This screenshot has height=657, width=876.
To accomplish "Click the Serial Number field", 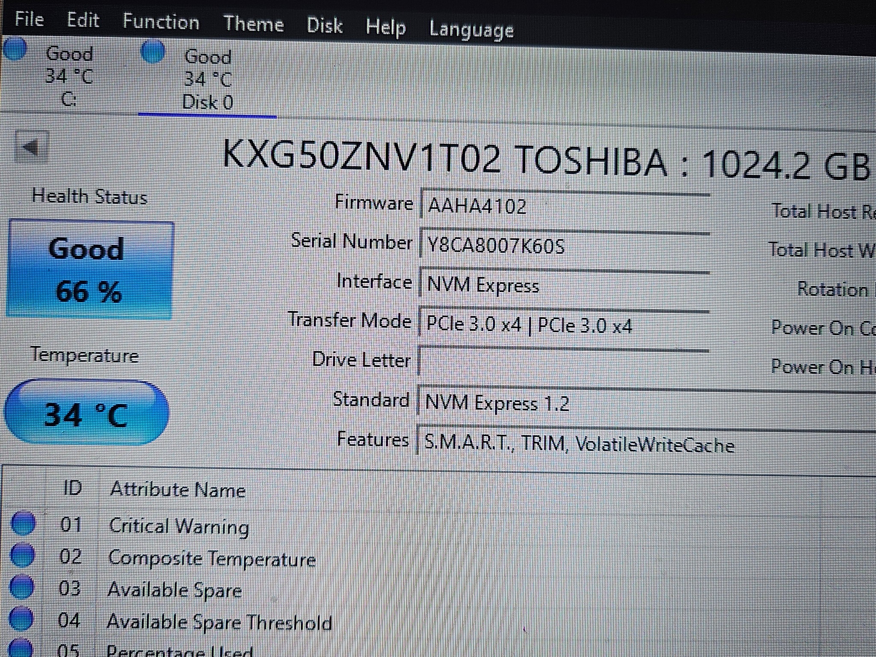I will [x=565, y=245].
